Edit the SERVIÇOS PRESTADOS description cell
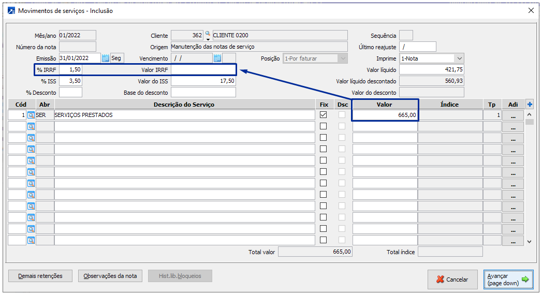Screen dimensions: 542x294 [185, 115]
